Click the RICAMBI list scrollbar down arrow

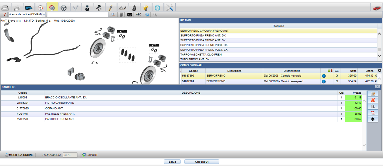(x=379, y=56)
